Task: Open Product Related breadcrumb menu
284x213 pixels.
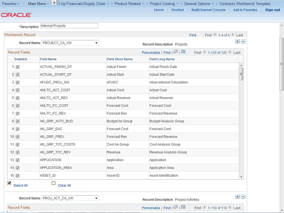Action: tap(130, 4)
